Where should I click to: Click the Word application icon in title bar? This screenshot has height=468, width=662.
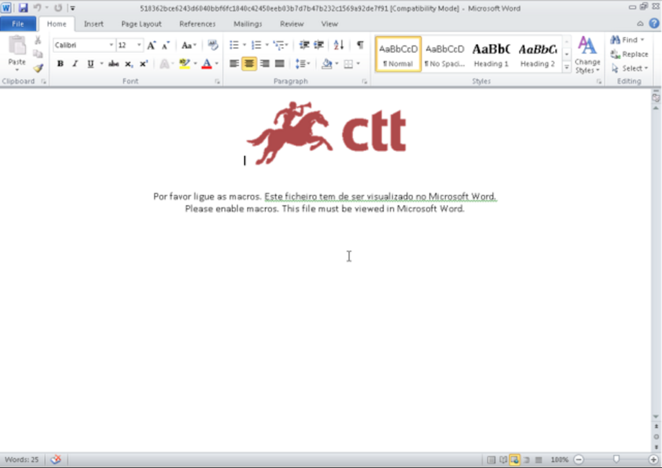(x=6, y=8)
